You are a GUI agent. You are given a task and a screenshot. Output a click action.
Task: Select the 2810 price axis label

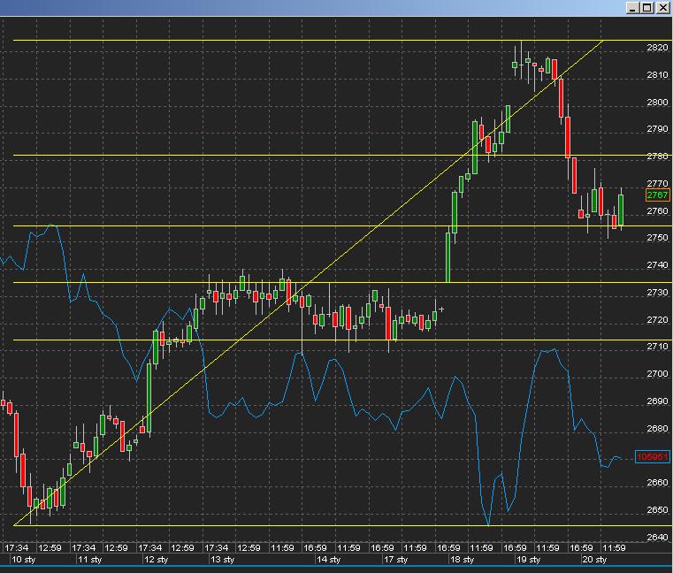point(657,75)
